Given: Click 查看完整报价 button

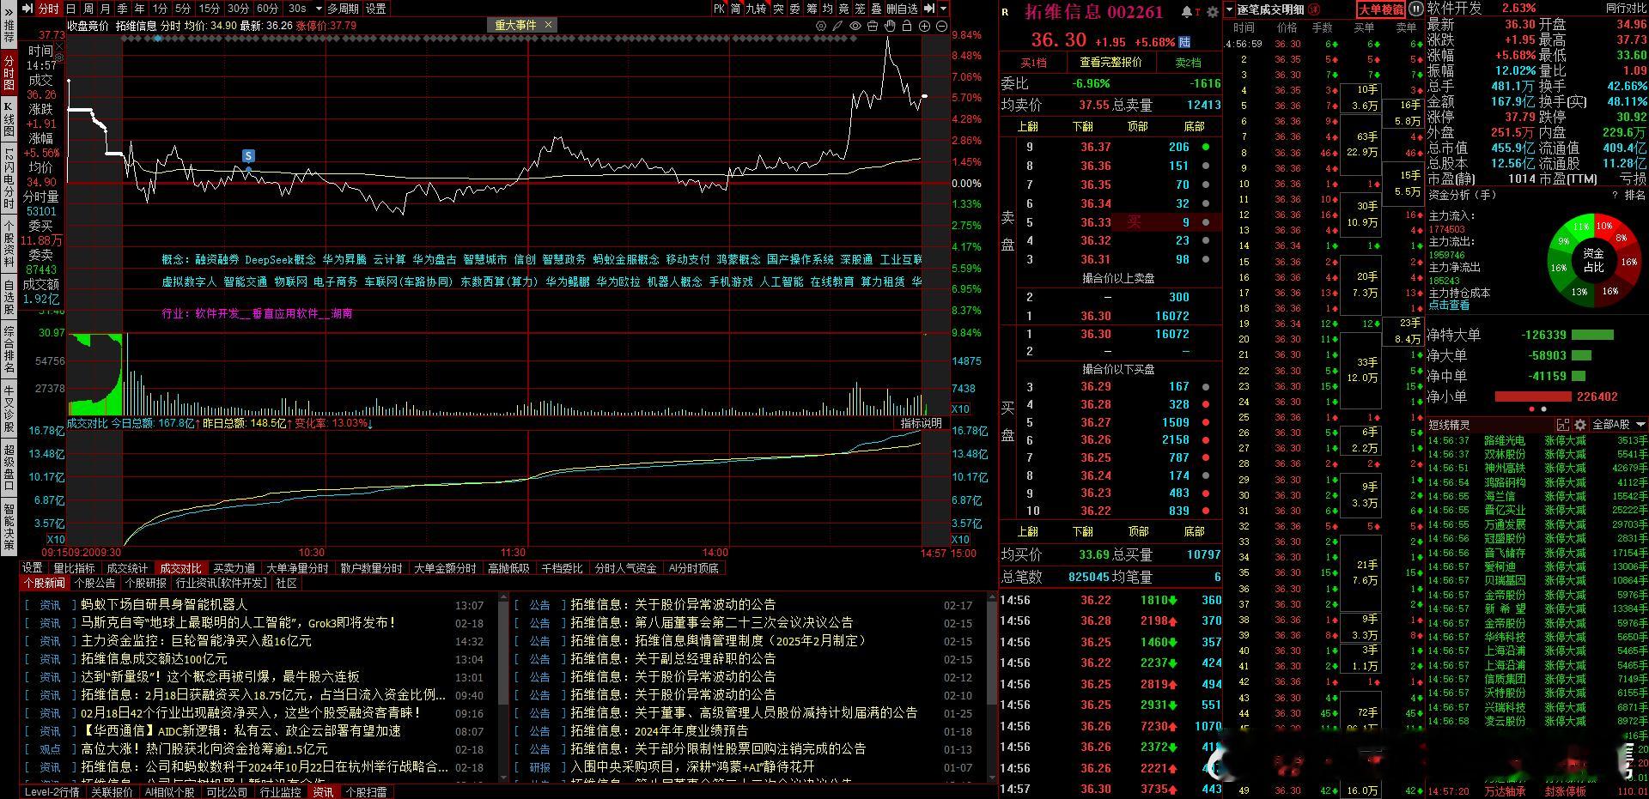Looking at the screenshot, I should [1110, 63].
